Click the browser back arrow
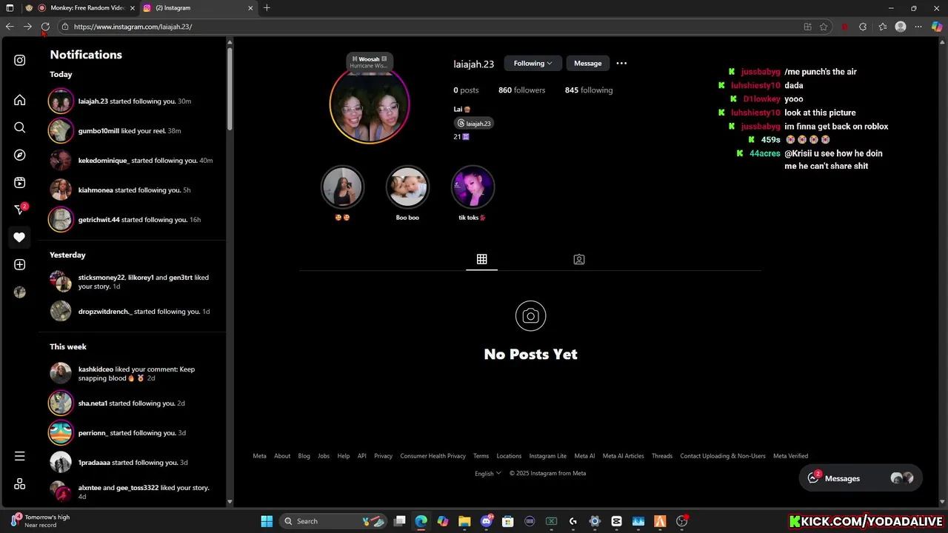Viewport: 948px width, 533px height. tap(10, 27)
